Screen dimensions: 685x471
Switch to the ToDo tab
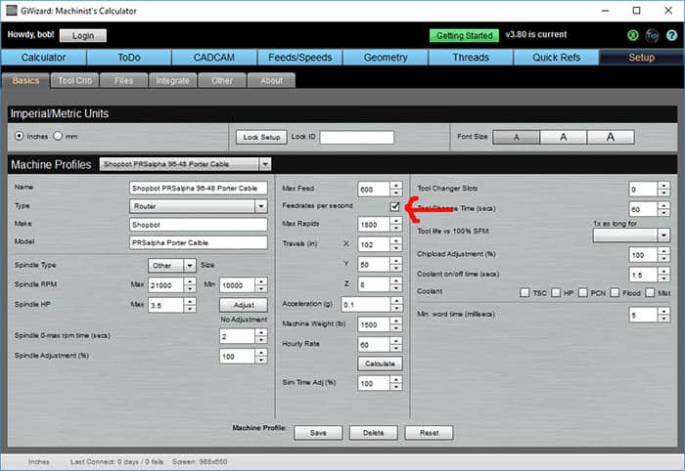click(x=129, y=58)
